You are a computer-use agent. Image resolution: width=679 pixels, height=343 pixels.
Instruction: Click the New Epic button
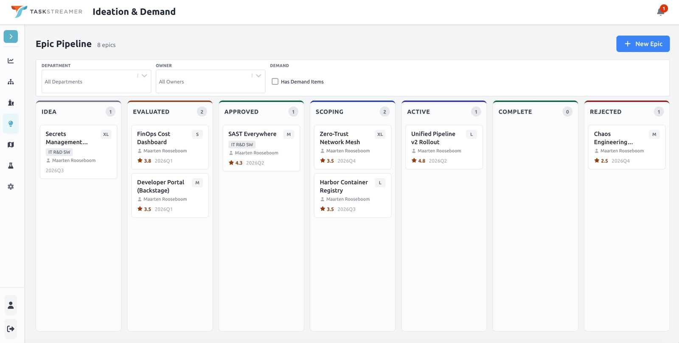(x=643, y=44)
